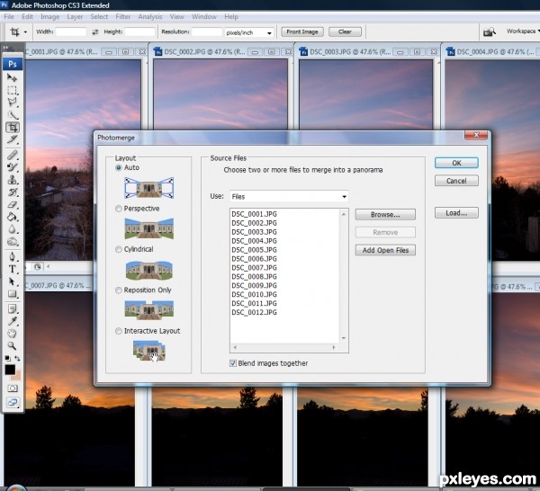This screenshot has height=491, width=540.
Task: Select the Clone Stamp tool
Action: point(12,180)
